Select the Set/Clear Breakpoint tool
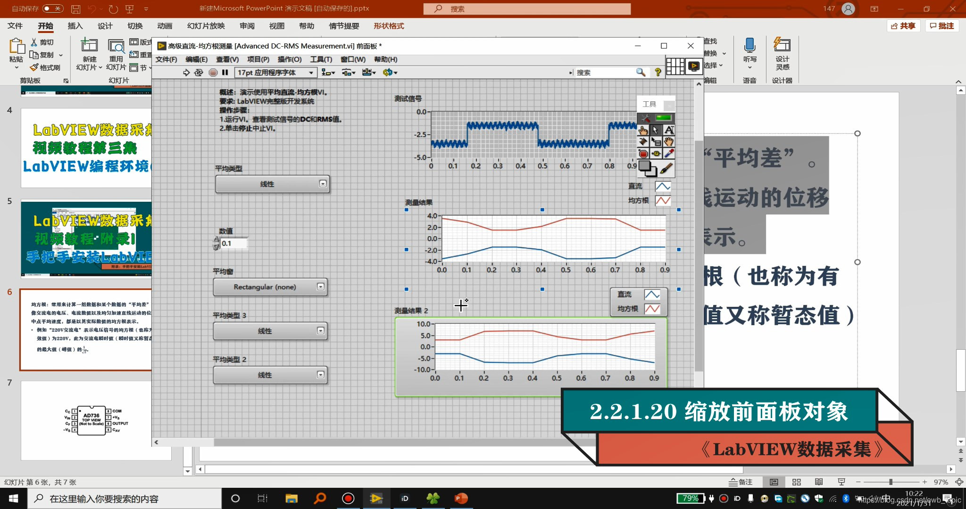The height and width of the screenshot is (509, 966). point(643,154)
